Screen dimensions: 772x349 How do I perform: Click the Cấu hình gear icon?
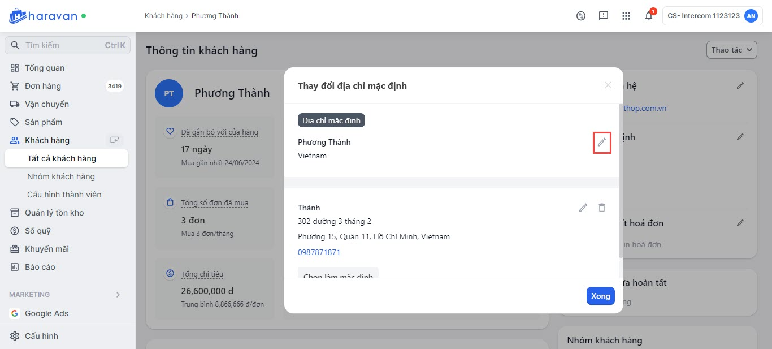pyautogui.click(x=15, y=336)
